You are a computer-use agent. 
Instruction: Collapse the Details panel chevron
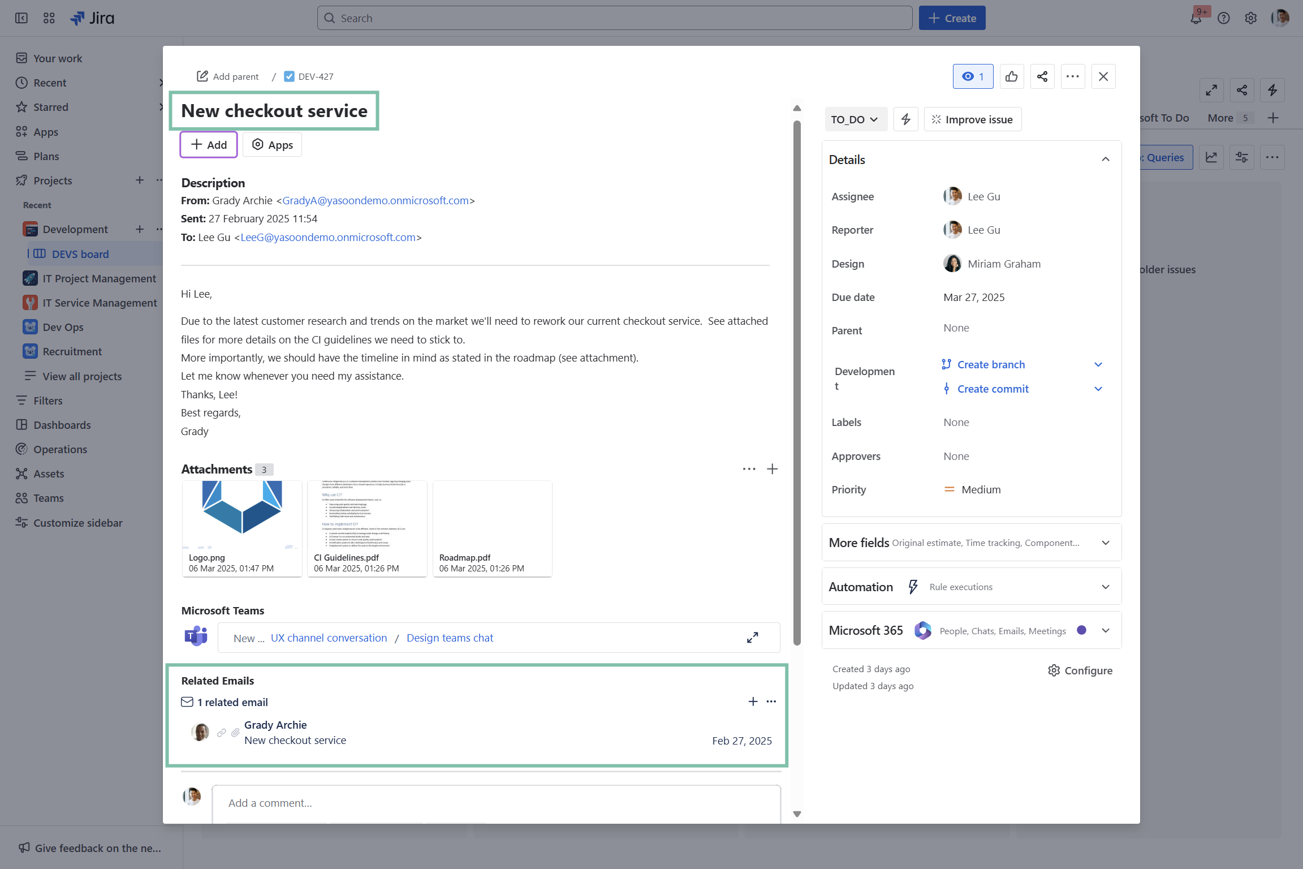pyautogui.click(x=1105, y=160)
